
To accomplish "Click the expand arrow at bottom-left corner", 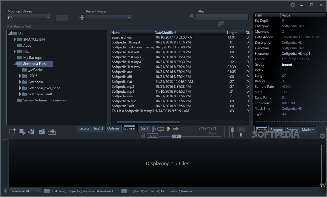I will (x=5, y=191).
